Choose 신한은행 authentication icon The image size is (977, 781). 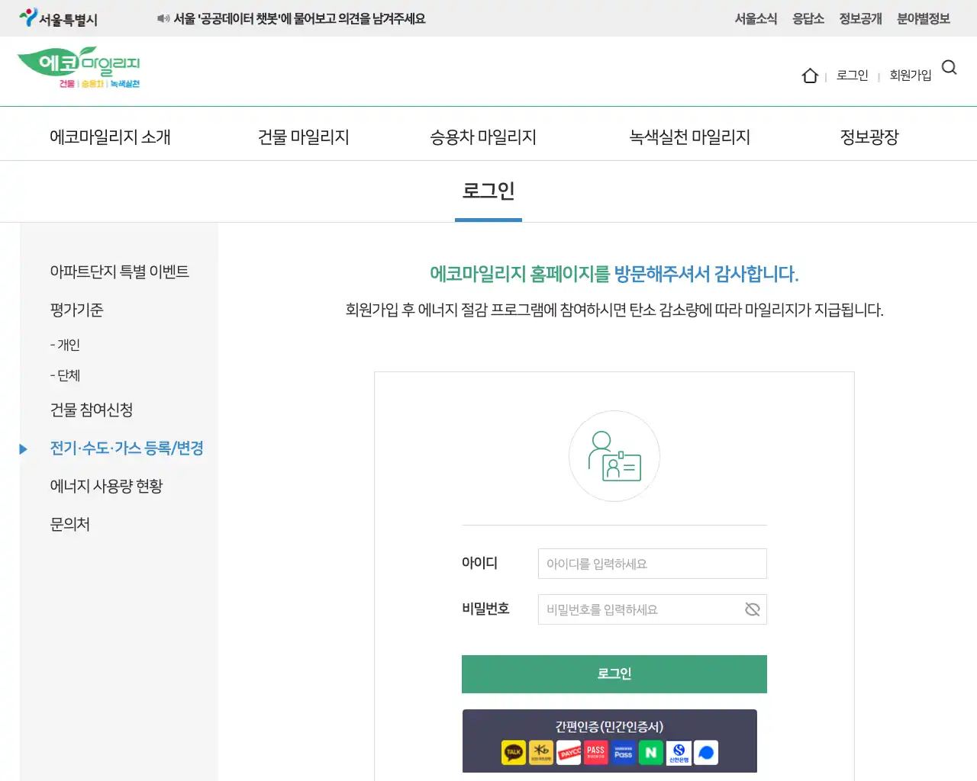point(679,753)
